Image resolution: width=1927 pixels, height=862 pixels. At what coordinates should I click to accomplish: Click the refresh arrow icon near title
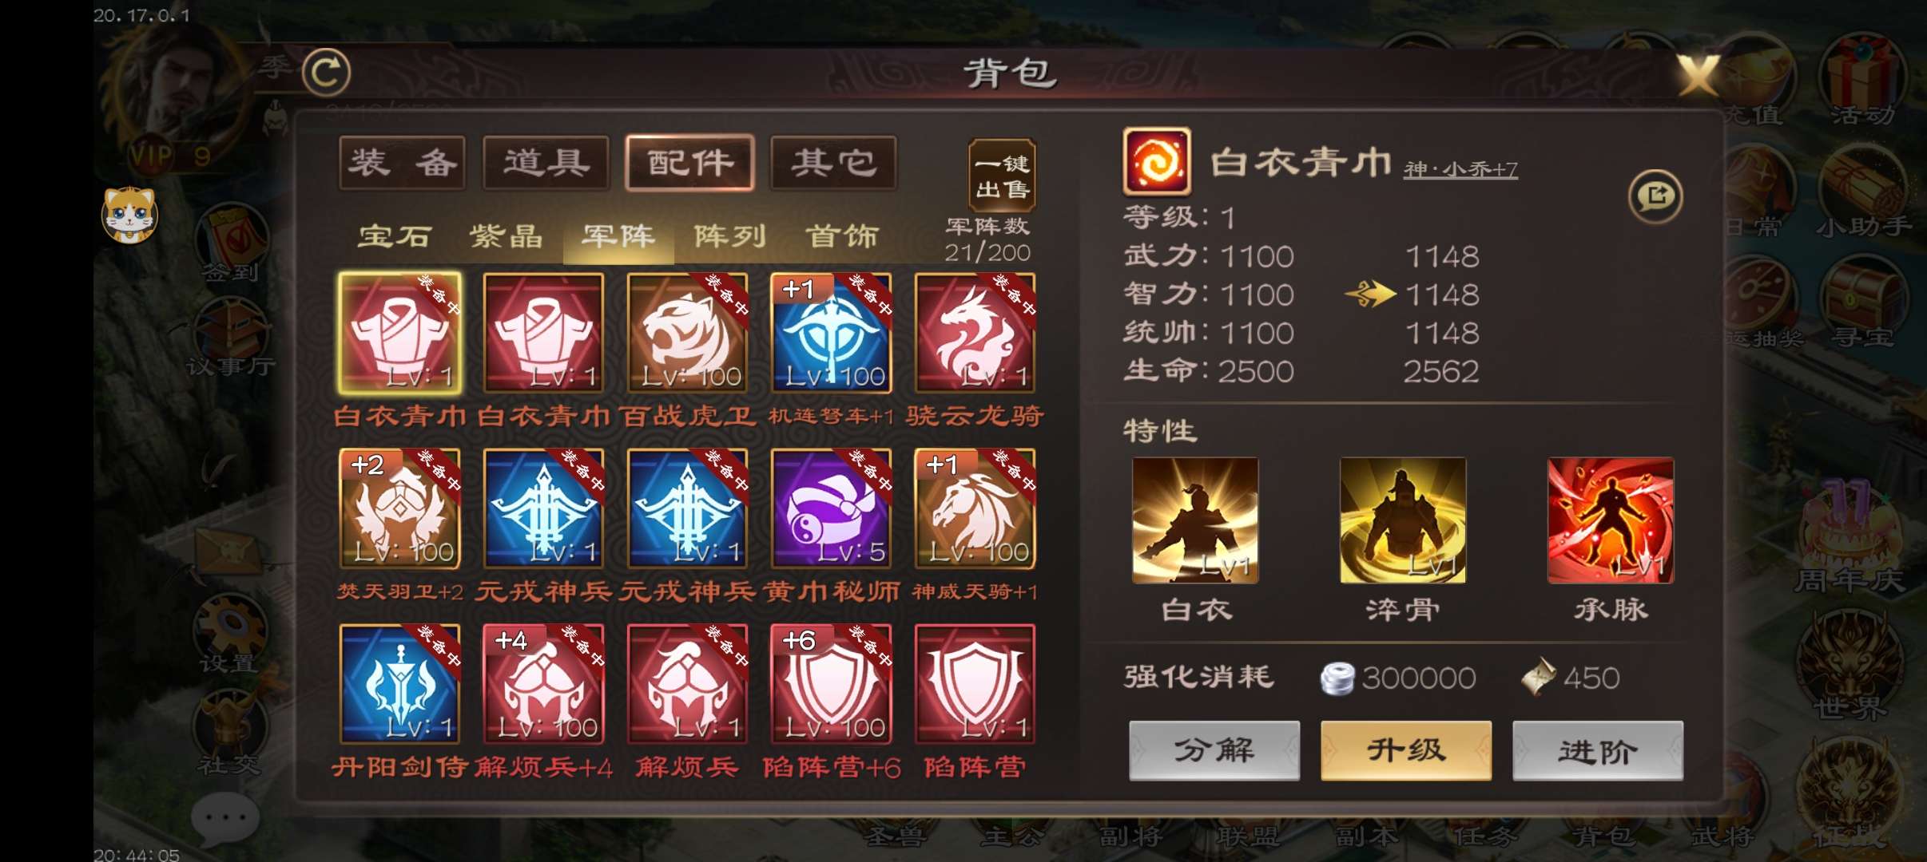tap(326, 73)
